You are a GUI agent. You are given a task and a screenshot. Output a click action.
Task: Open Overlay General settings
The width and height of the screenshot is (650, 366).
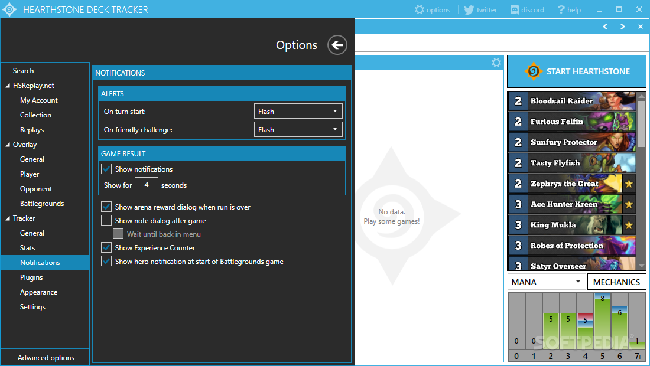pyautogui.click(x=32, y=159)
